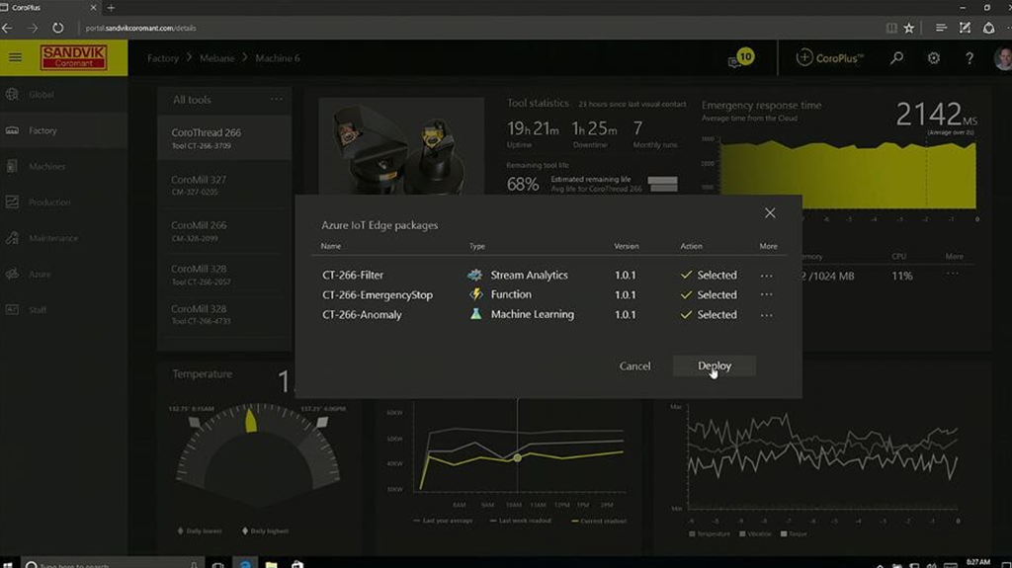The image size is (1012, 568).
Task: Open reading view icon in browser
Action: coord(891,28)
